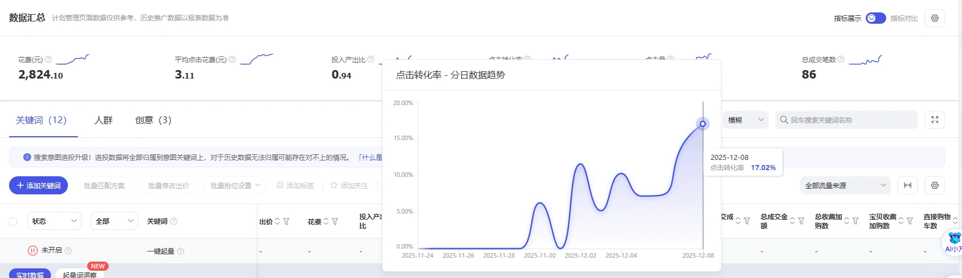Viewport: 962px width, 278px height.
Task: Click the filter funnel on 总收藏加购数 column
Action: [856, 221]
